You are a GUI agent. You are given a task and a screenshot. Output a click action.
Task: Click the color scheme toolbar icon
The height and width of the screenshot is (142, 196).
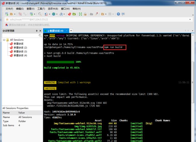point(46,14)
